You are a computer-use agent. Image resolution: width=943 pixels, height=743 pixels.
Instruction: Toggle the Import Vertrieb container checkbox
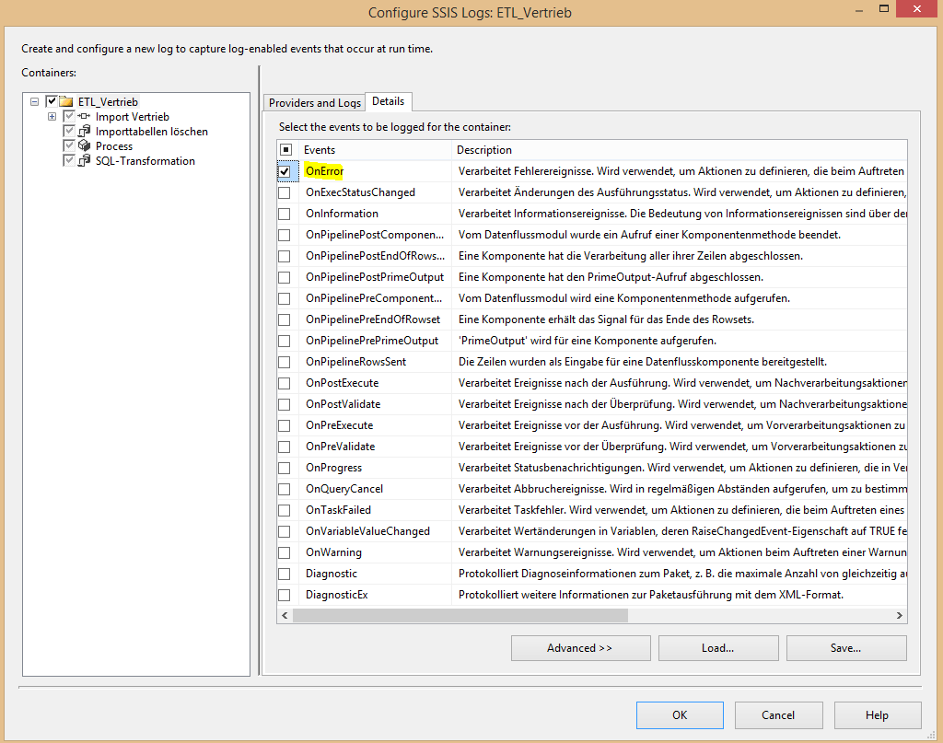click(69, 116)
